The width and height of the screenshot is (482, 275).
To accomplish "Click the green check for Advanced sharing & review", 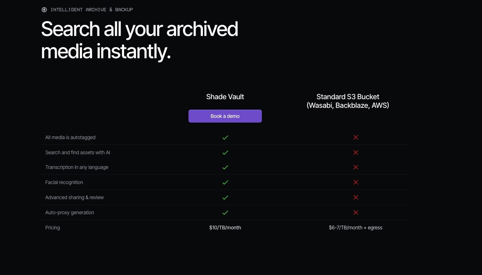I will [x=225, y=197].
